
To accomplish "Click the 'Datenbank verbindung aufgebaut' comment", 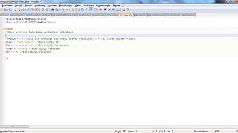I will pyautogui.click(x=40, y=32).
